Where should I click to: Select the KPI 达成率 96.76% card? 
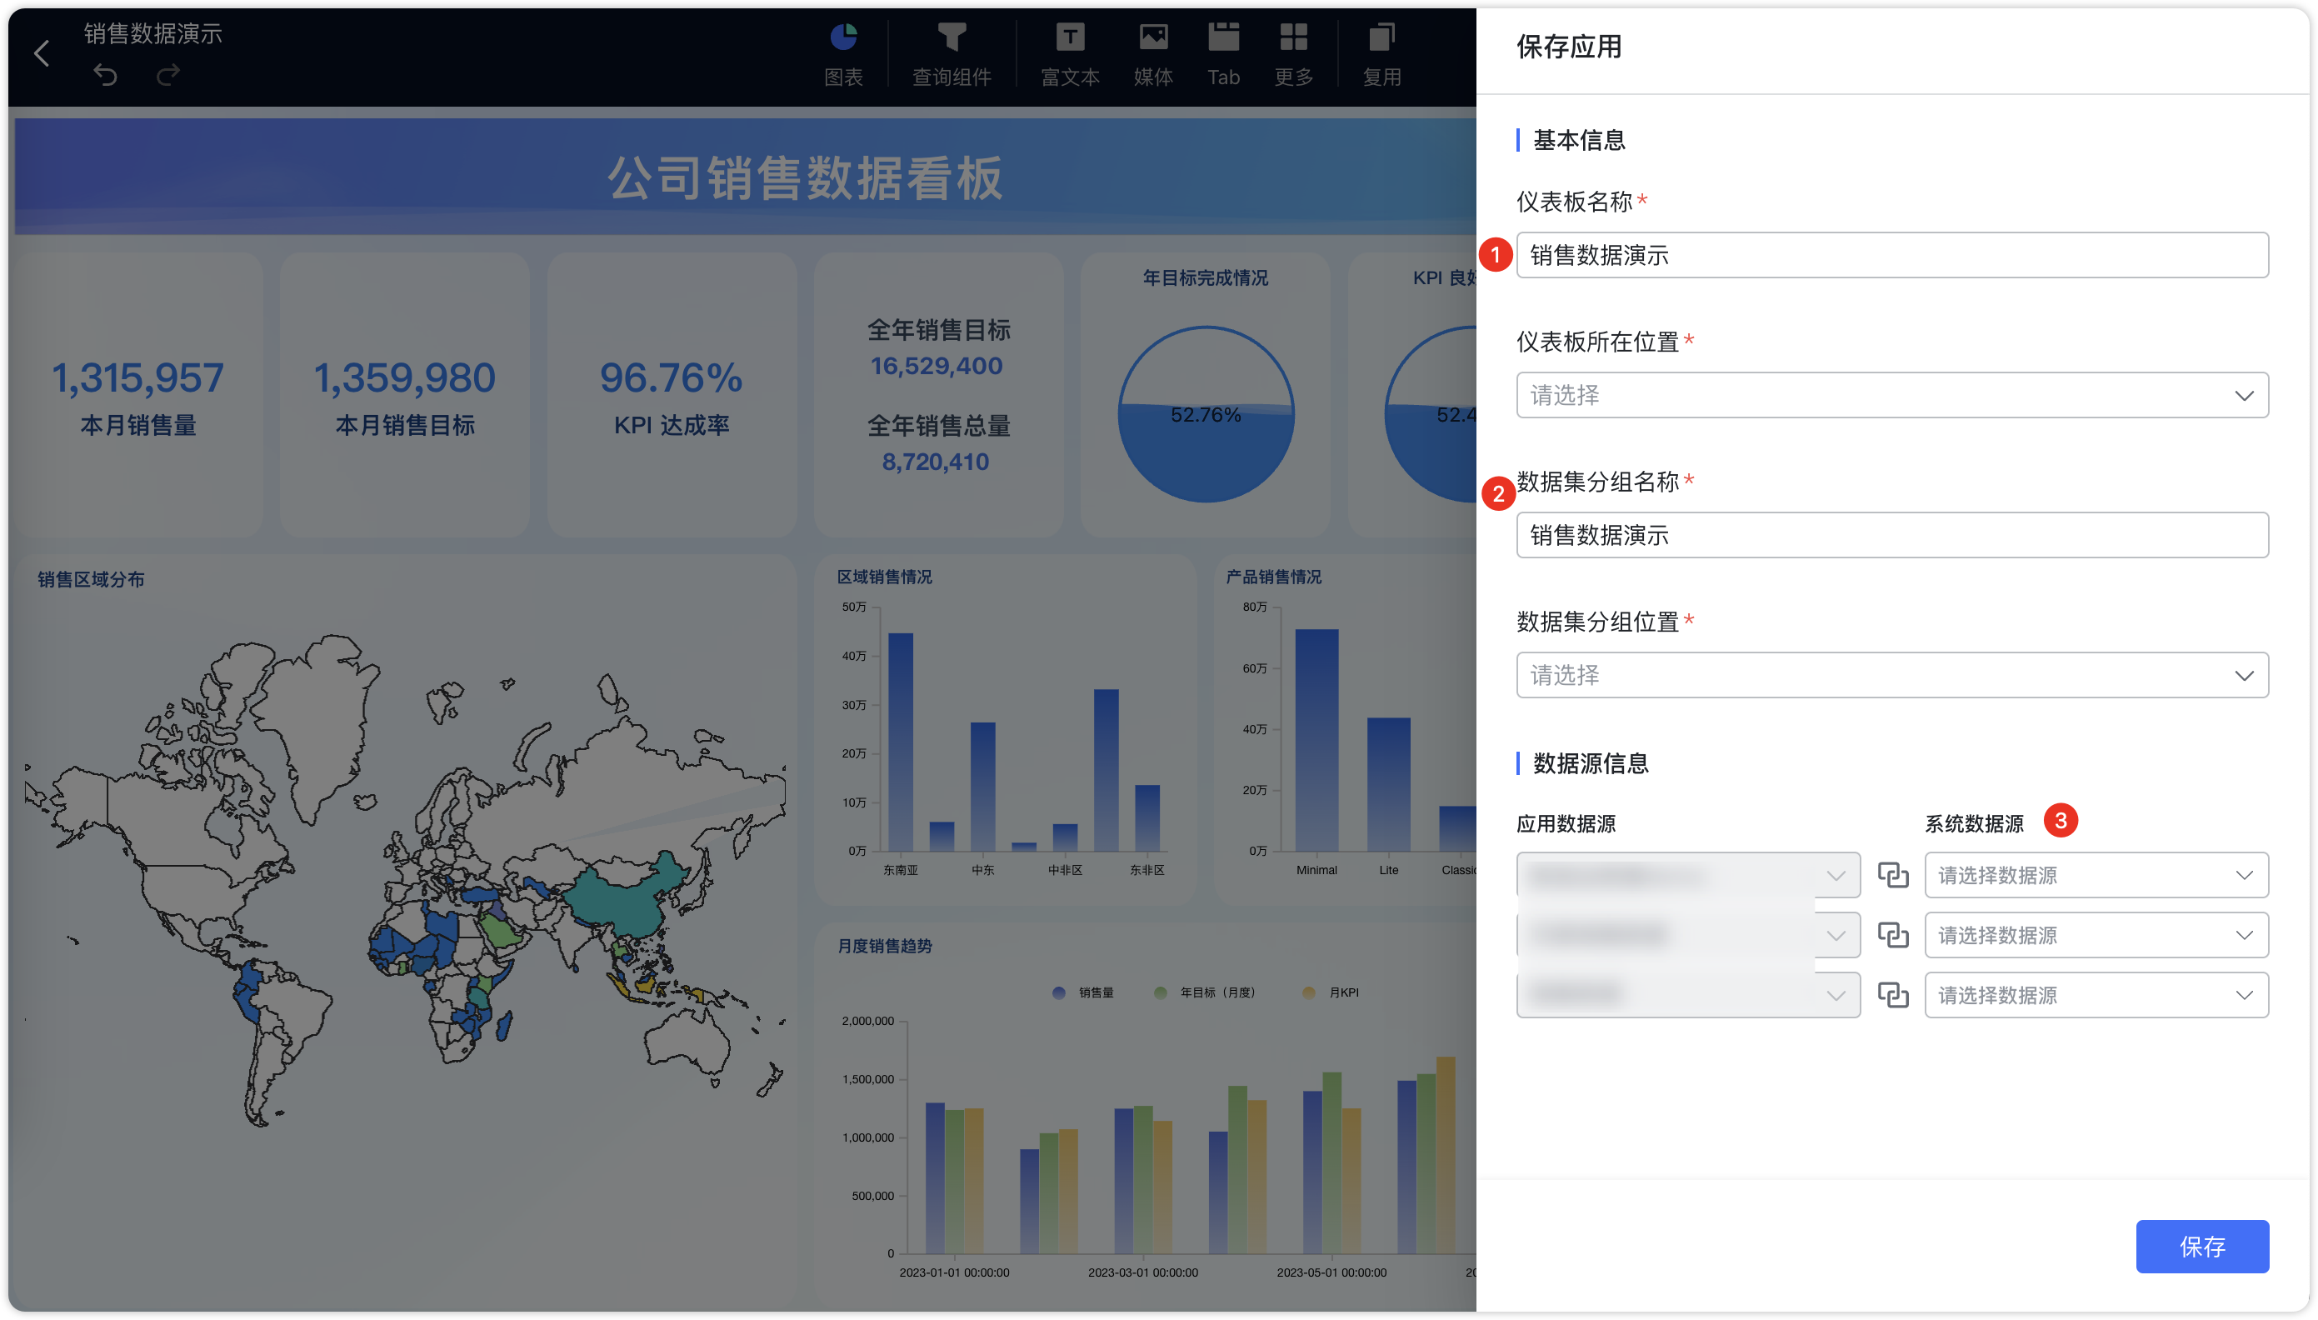coord(671,395)
